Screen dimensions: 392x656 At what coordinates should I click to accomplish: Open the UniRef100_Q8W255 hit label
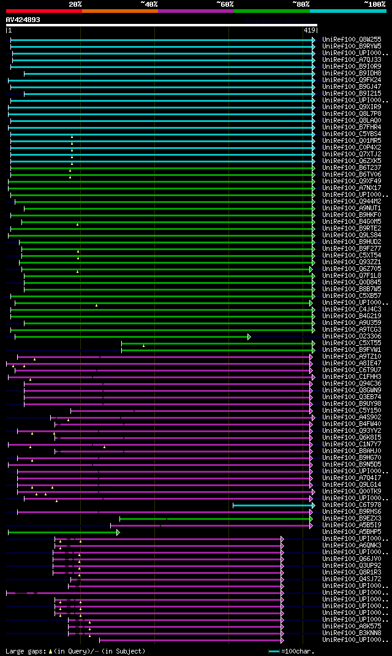352,40
